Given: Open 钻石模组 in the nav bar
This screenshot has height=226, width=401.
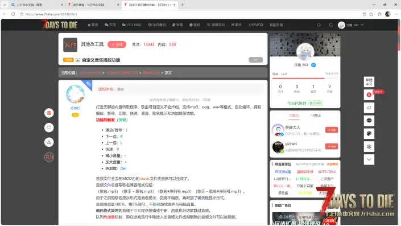Looking at the screenshot, I should coord(157,25).
